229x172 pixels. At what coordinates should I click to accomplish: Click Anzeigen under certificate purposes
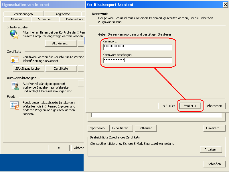point(211,149)
